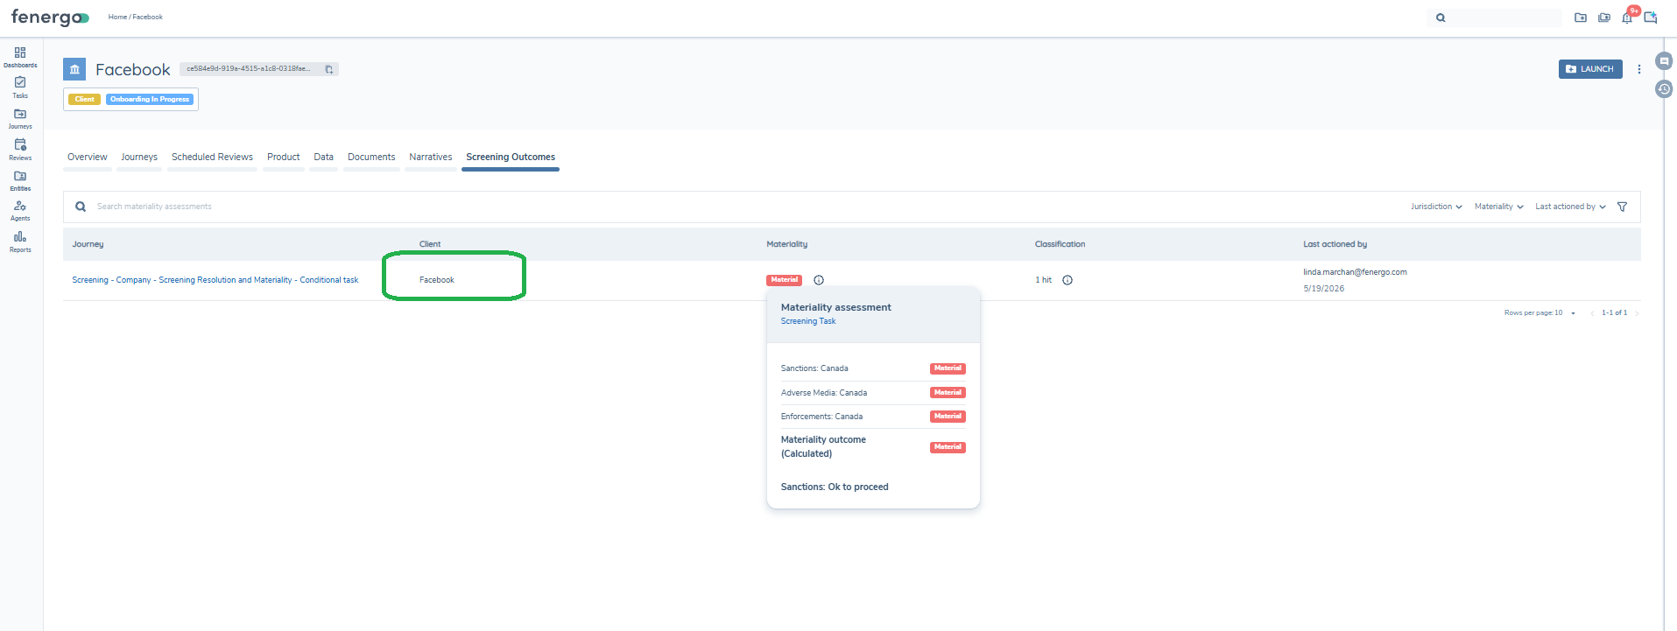Select the Screening Outcomes tab
The image size is (1677, 631).
point(511,158)
